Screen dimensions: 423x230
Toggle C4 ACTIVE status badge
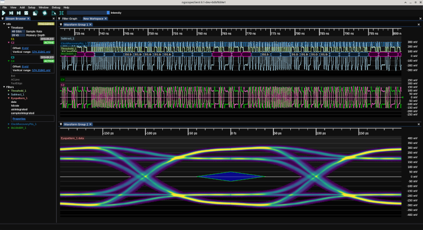[49, 61]
